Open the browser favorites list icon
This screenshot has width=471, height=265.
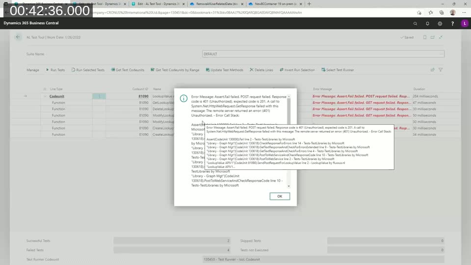[430, 13]
